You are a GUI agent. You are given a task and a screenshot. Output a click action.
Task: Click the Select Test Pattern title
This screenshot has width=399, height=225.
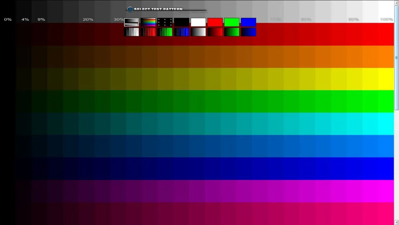pos(158,9)
